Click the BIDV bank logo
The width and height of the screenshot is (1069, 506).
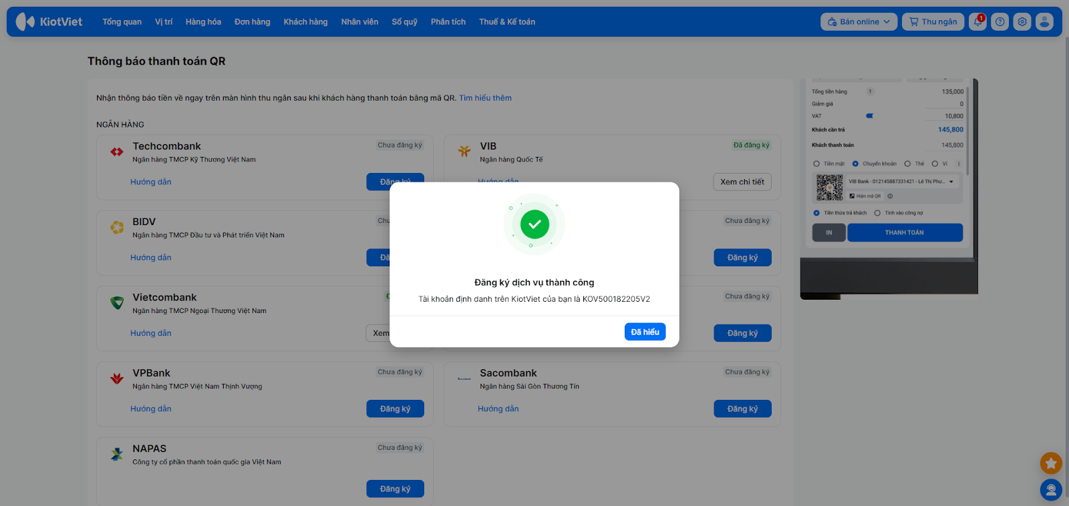pos(117,228)
